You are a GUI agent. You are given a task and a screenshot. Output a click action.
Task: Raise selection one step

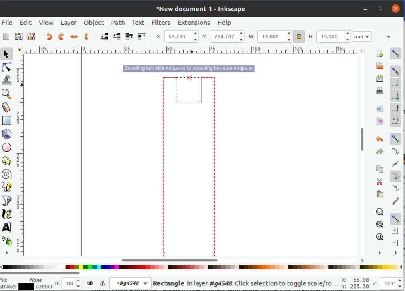[129, 37]
